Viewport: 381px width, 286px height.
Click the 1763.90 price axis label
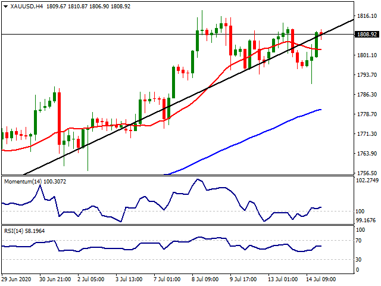(367, 154)
